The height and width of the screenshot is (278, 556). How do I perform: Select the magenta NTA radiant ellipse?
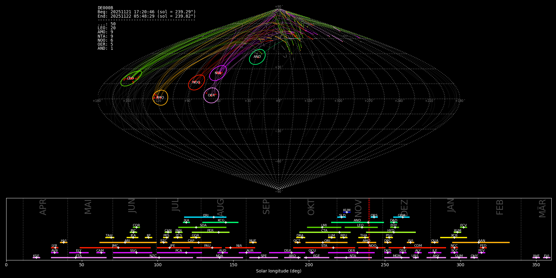click(x=218, y=73)
